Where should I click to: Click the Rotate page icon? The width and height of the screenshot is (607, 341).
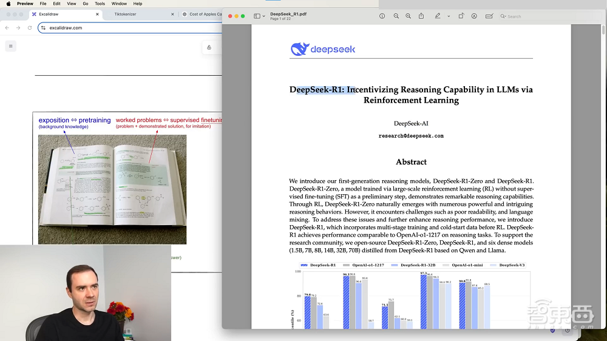click(x=461, y=16)
